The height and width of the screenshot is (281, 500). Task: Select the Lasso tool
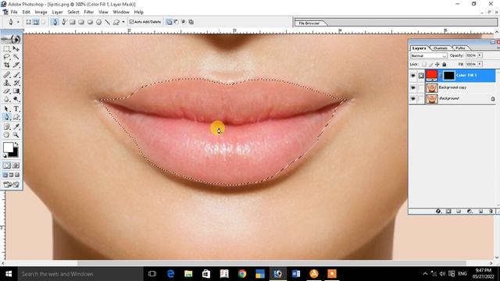[7, 57]
